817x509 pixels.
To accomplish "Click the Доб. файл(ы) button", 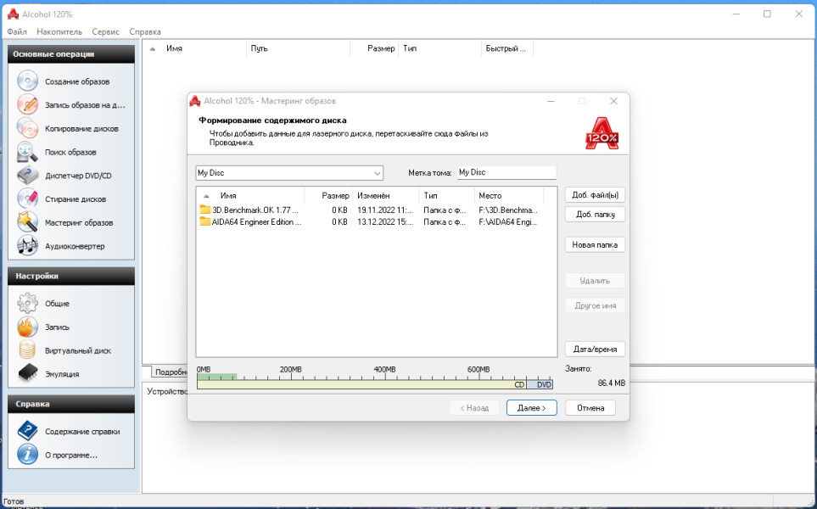I will click(595, 195).
